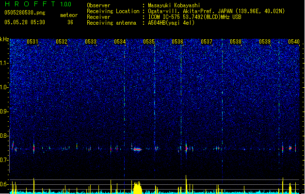Click observer name Masayuki Kobayashi

click(174, 5)
